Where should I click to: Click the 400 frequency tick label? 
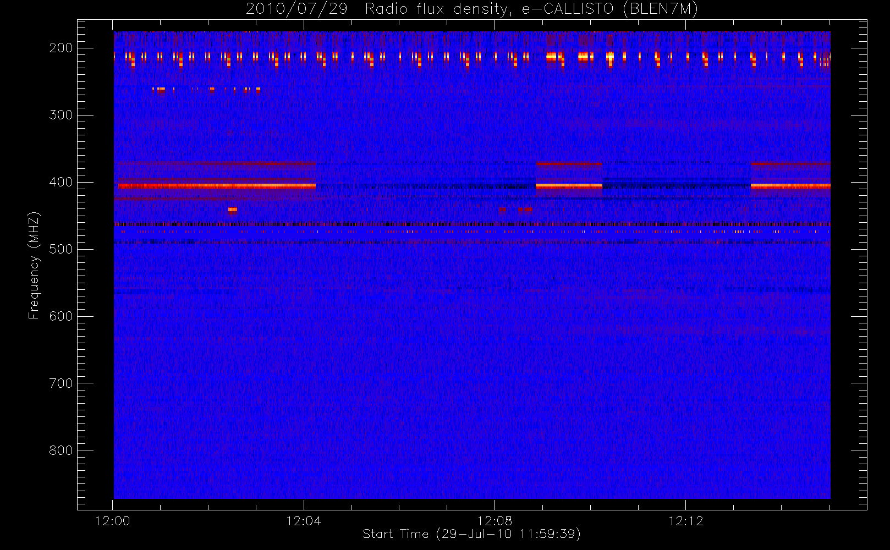tap(61, 182)
